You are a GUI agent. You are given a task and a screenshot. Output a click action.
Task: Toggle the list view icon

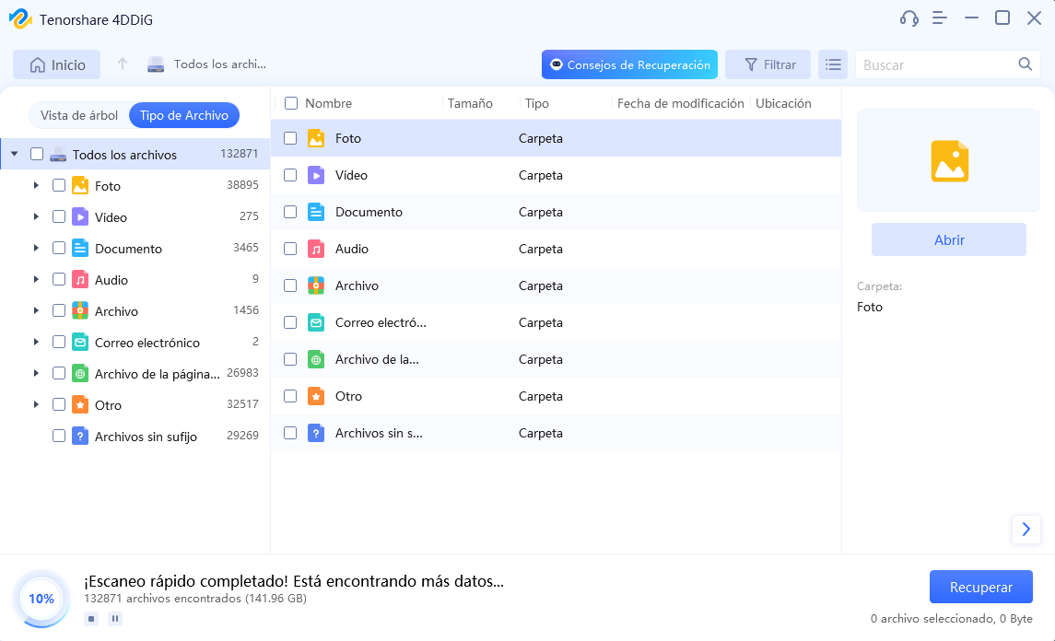[x=833, y=64]
